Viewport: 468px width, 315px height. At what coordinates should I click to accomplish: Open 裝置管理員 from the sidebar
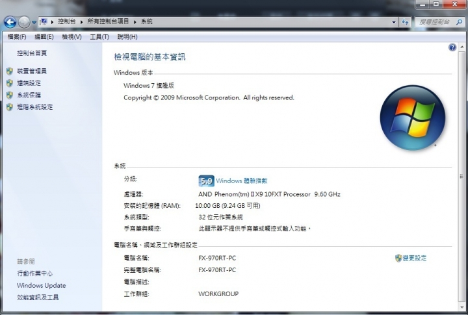point(32,71)
